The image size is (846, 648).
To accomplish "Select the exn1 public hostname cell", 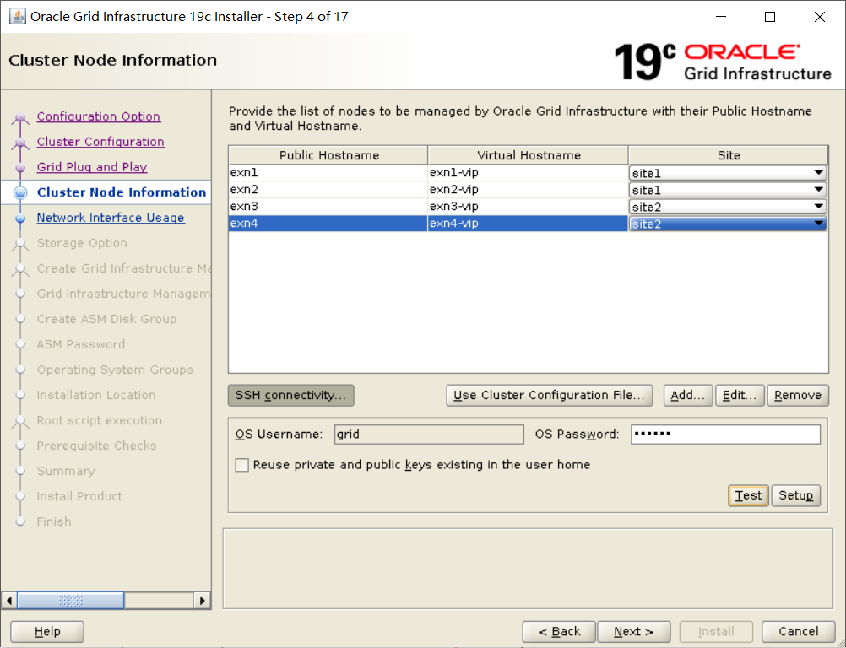I will (328, 172).
